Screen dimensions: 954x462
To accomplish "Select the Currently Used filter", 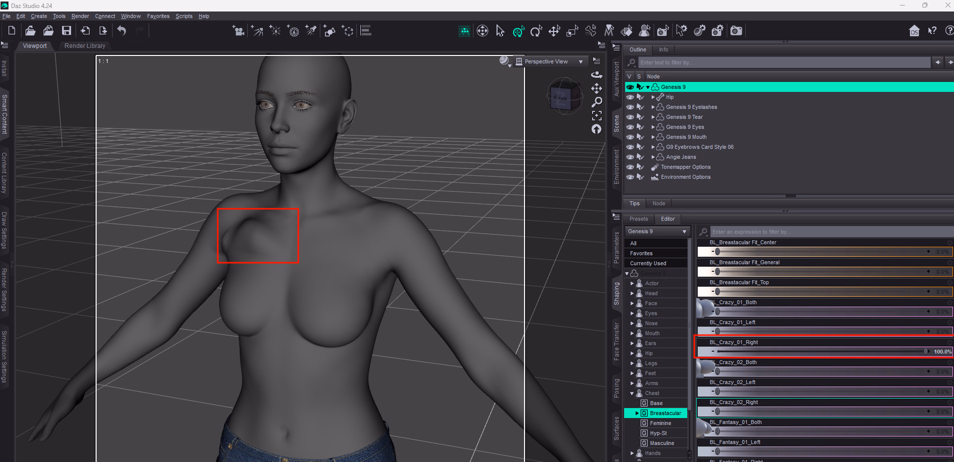I will 656,263.
